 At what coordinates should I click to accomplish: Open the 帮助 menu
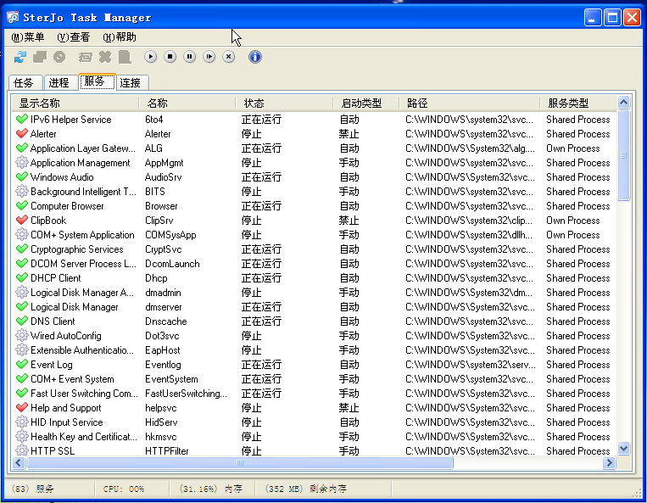tap(120, 37)
